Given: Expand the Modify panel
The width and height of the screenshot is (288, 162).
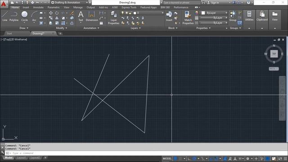Looking at the screenshot, I should 62,28.
